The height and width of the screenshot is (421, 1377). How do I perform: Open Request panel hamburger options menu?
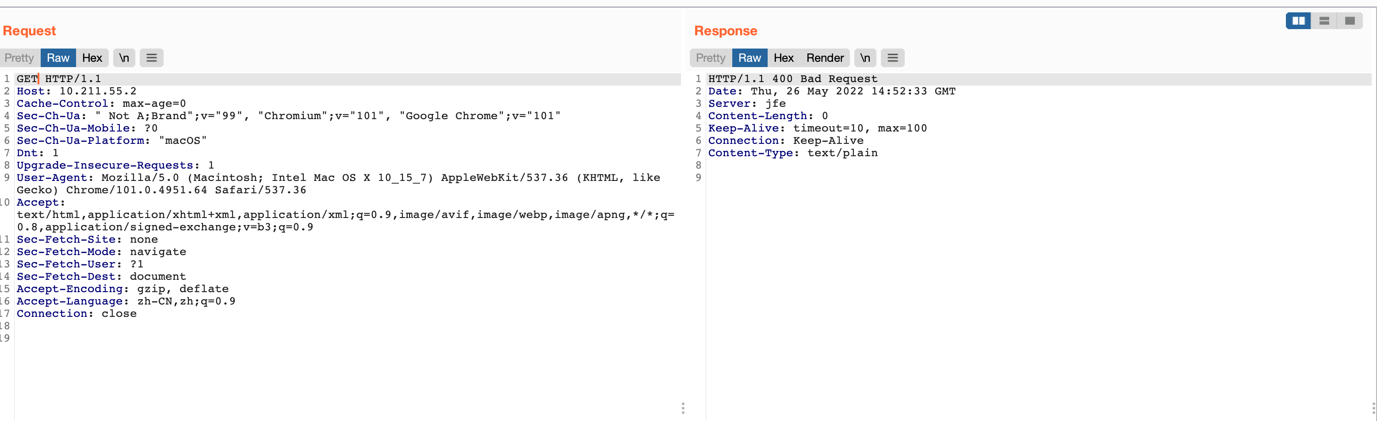pyautogui.click(x=151, y=58)
